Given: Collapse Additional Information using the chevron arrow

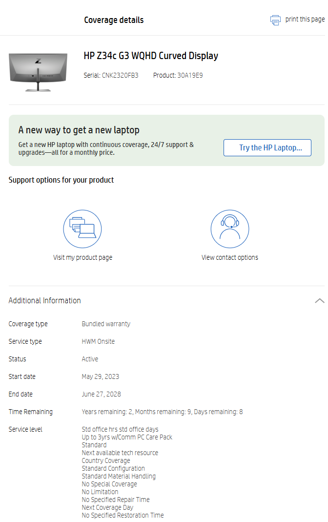Looking at the screenshot, I should pyautogui.click(x=319, y=301).
